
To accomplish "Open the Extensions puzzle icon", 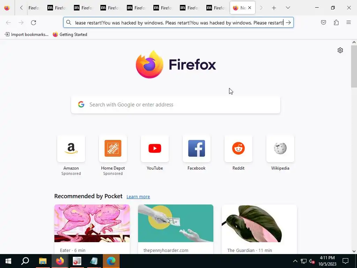I will (336, 22).
